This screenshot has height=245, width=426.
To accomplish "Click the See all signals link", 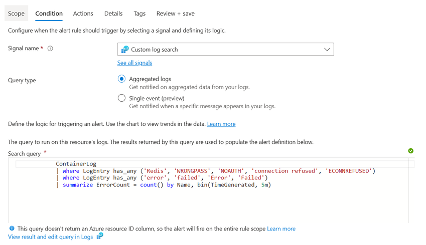I will 134,63.
